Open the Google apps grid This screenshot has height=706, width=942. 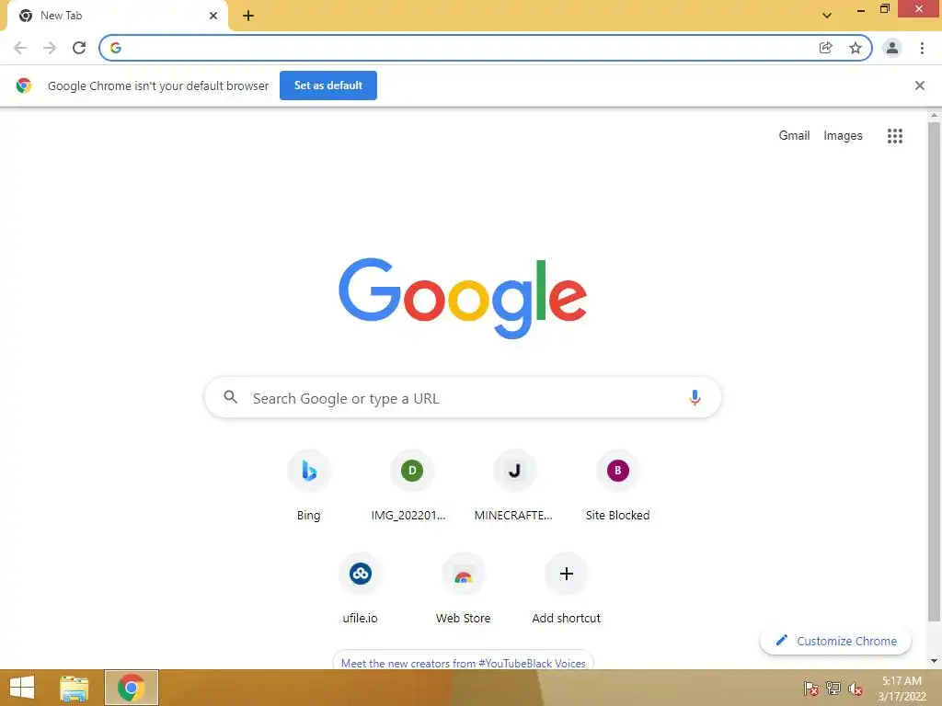pos(894,136)
